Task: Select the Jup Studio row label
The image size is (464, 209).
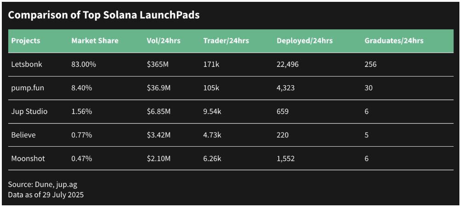Action: pyautogui.click(x=29, y=111)
